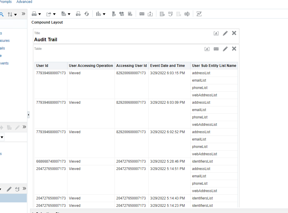288x213 pixels.
Task: Open the export analysis dropdown
Action: pos(51,14)
